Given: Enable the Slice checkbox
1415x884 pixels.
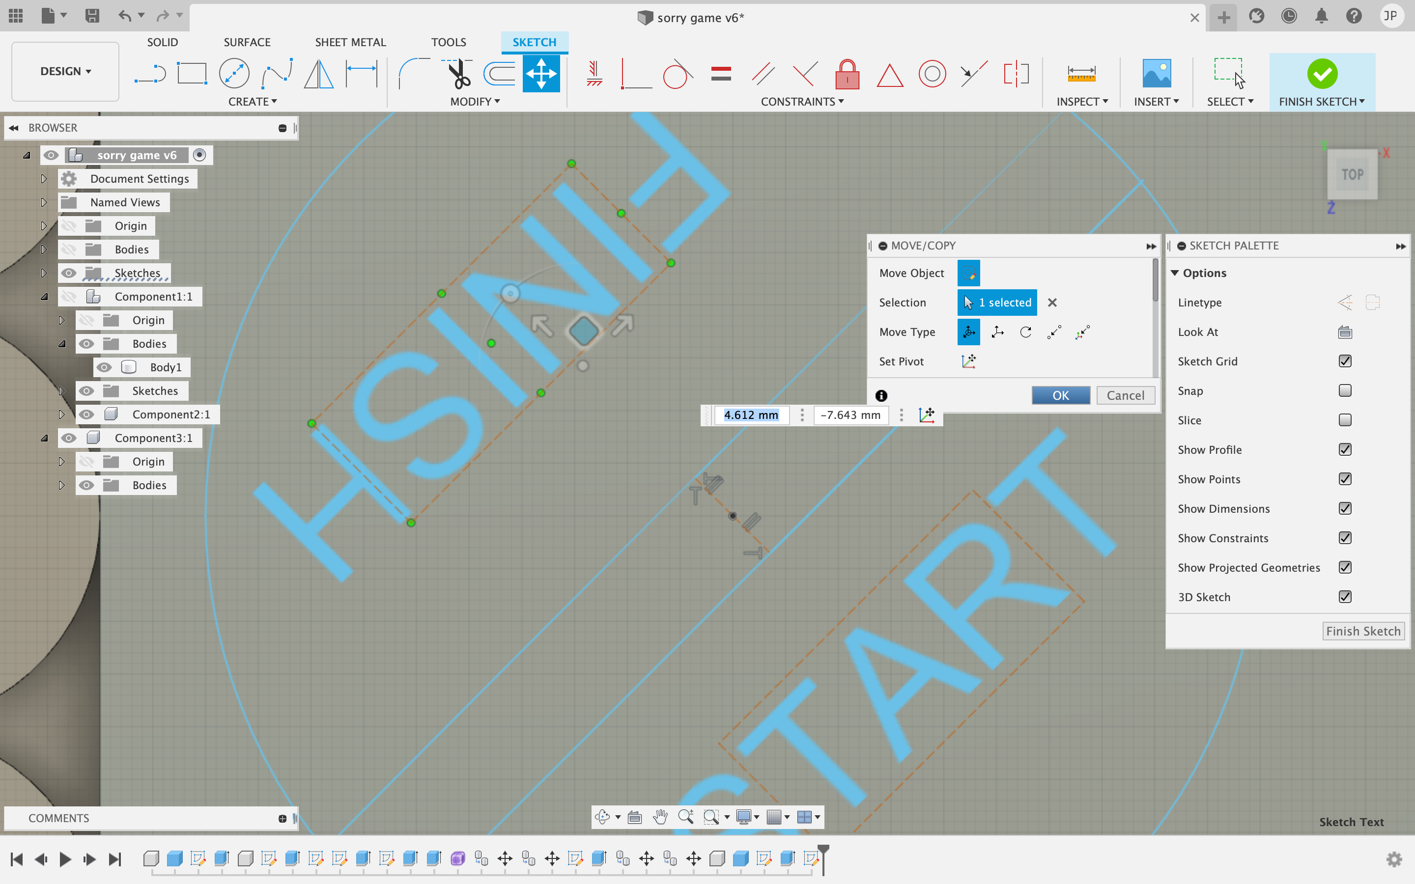Looking at the screenshot, I should (1345, 420).
